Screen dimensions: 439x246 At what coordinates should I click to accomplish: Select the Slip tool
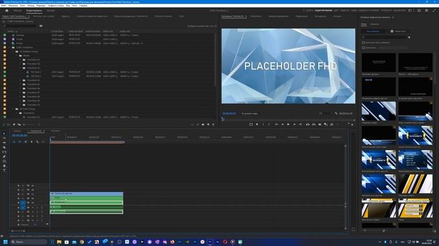(4, 152)
